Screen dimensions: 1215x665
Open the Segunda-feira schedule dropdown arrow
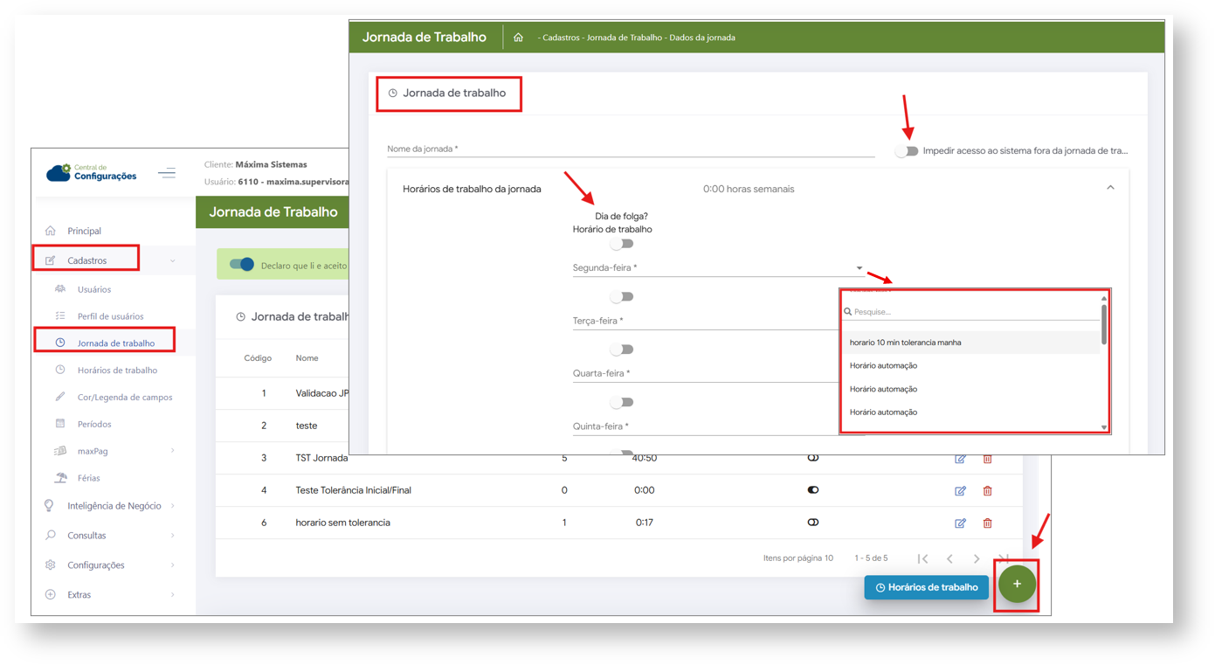(859, 268)
